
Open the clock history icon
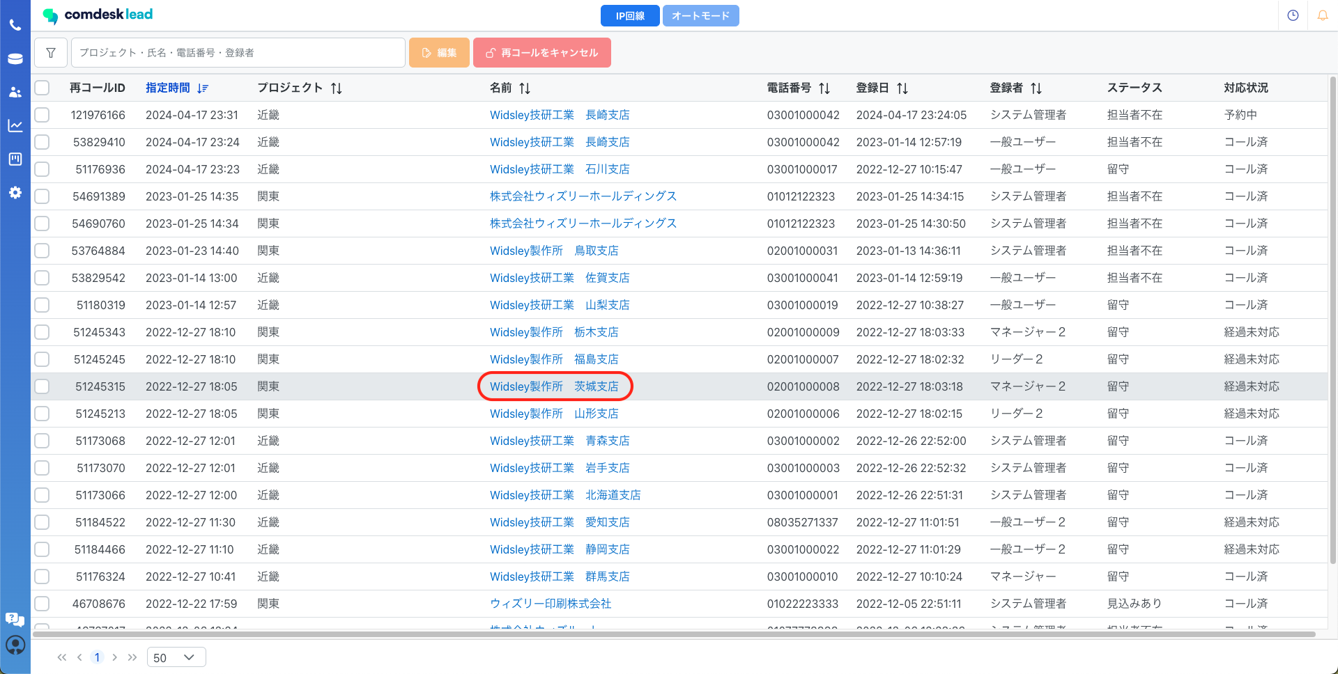pos(1293,15)
